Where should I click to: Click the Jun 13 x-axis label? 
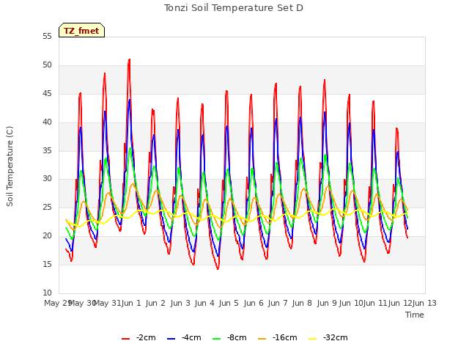[424, 303]
